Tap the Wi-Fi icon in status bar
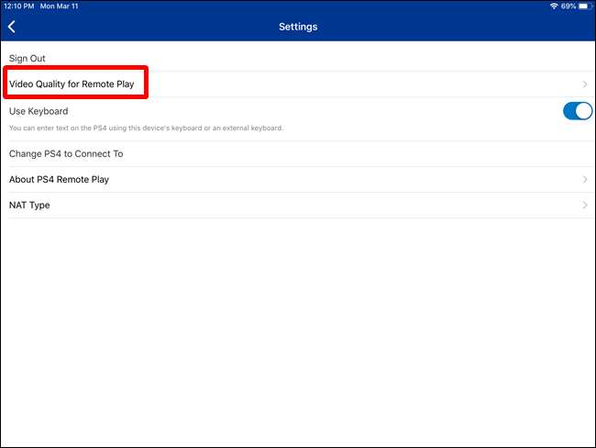The image size is (596, 448). click(554, 6)
